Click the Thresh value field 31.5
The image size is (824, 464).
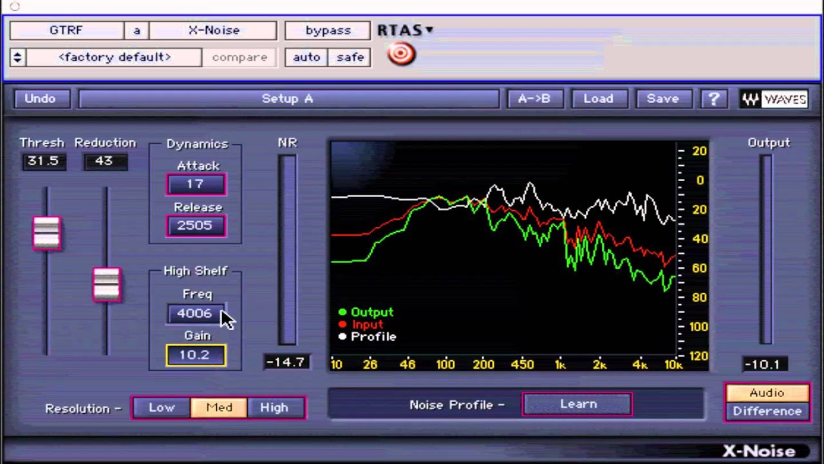43,161
